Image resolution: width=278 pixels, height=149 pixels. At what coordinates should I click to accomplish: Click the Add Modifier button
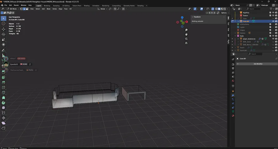(257, 64)
